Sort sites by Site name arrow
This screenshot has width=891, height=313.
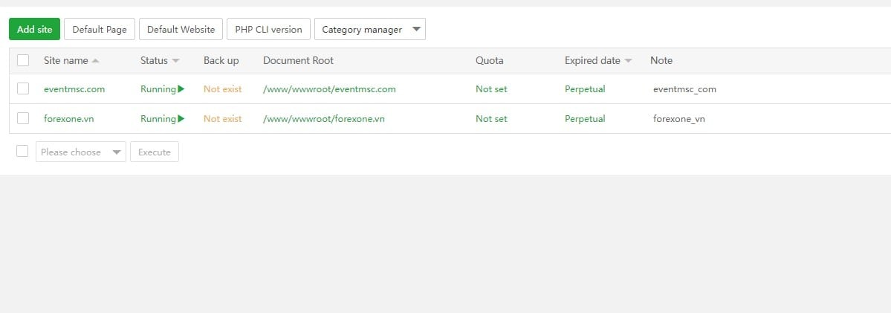(x=95, y=61)
